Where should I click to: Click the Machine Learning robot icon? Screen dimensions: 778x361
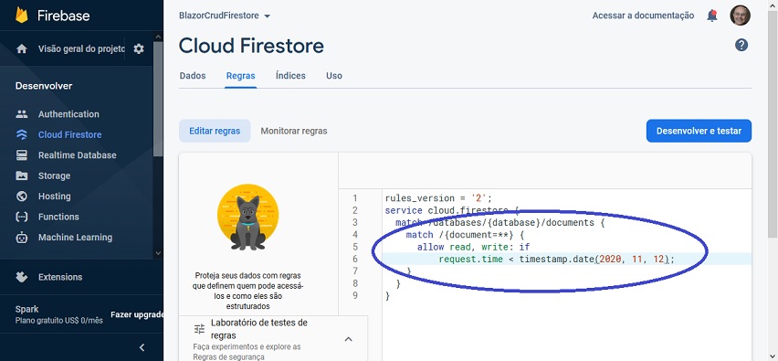tap(22, 238)
